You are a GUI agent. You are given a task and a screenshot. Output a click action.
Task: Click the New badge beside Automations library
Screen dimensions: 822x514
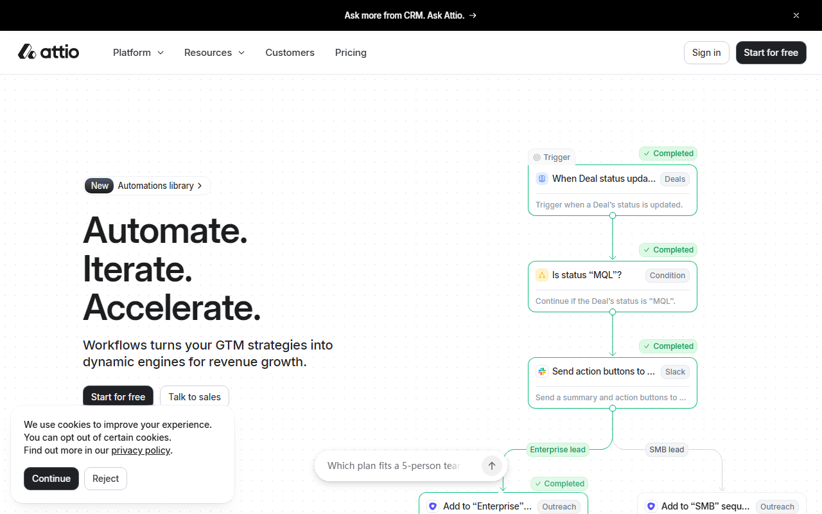click(100, 186)
